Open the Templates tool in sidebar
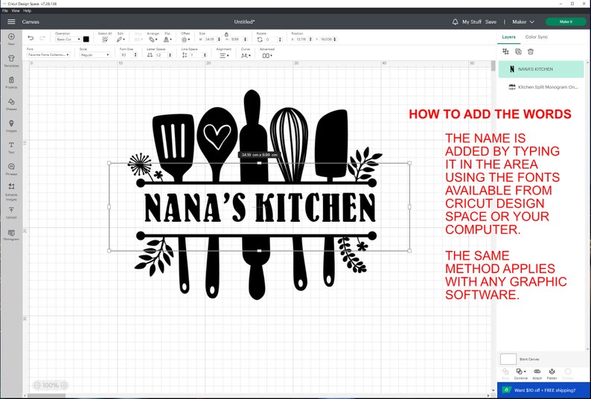This screenshot has height=399, width=591. point(11,61)
